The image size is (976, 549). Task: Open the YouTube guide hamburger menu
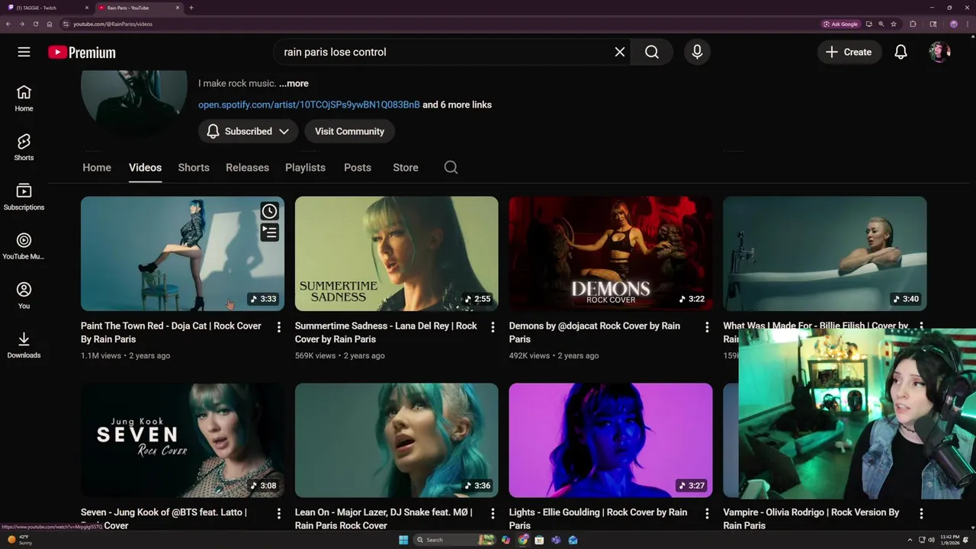point(24,52)
